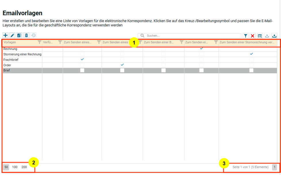
Task: Open the filter funnel on Verfü... column
Action: (x=60, y=42)
